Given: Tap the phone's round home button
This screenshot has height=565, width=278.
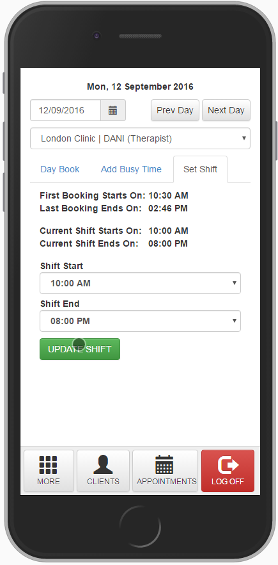Looking at the screenshot, I should pos(140,527).
